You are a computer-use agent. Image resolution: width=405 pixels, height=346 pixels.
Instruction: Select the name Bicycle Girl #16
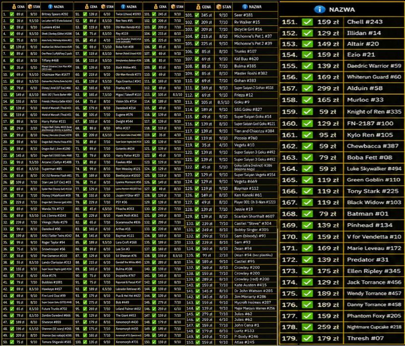pos(248,29)
